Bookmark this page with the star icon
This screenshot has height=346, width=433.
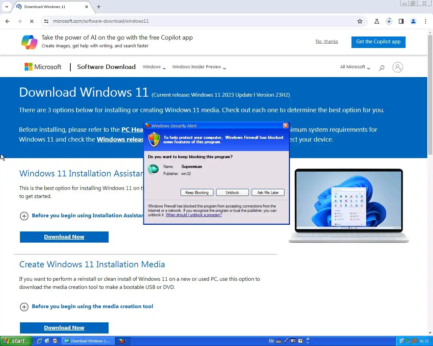click(360, 21)
